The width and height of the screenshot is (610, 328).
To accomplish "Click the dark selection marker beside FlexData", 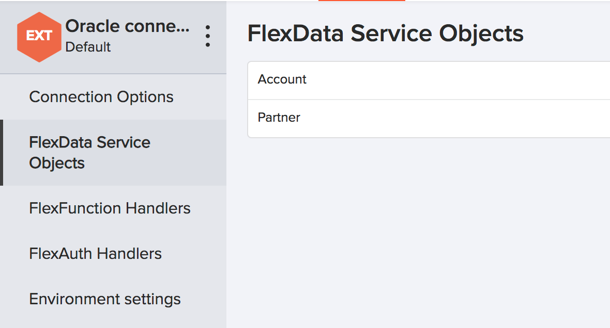I will pos(2,153).
